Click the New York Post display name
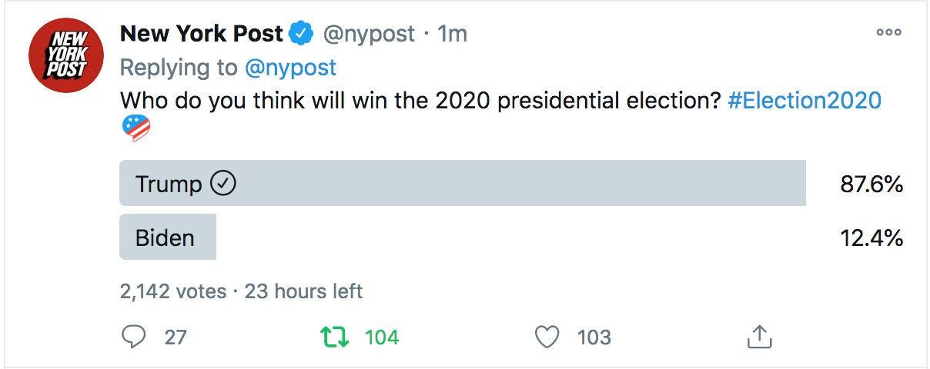 pyautogui.click(x=202, y=34)
